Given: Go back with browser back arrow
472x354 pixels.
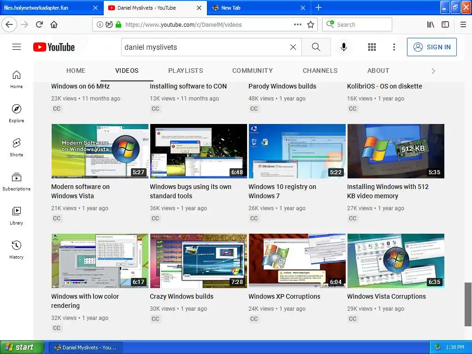Looking at the screenshot, I should (9, 25).
